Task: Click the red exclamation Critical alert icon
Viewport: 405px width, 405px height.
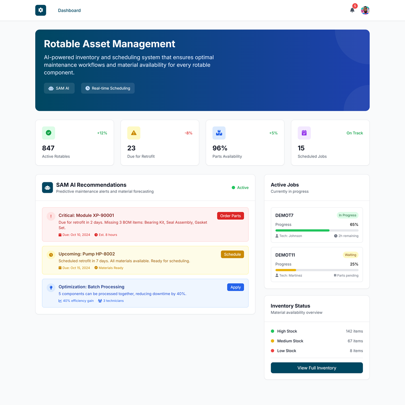Action: pos(51,216)
